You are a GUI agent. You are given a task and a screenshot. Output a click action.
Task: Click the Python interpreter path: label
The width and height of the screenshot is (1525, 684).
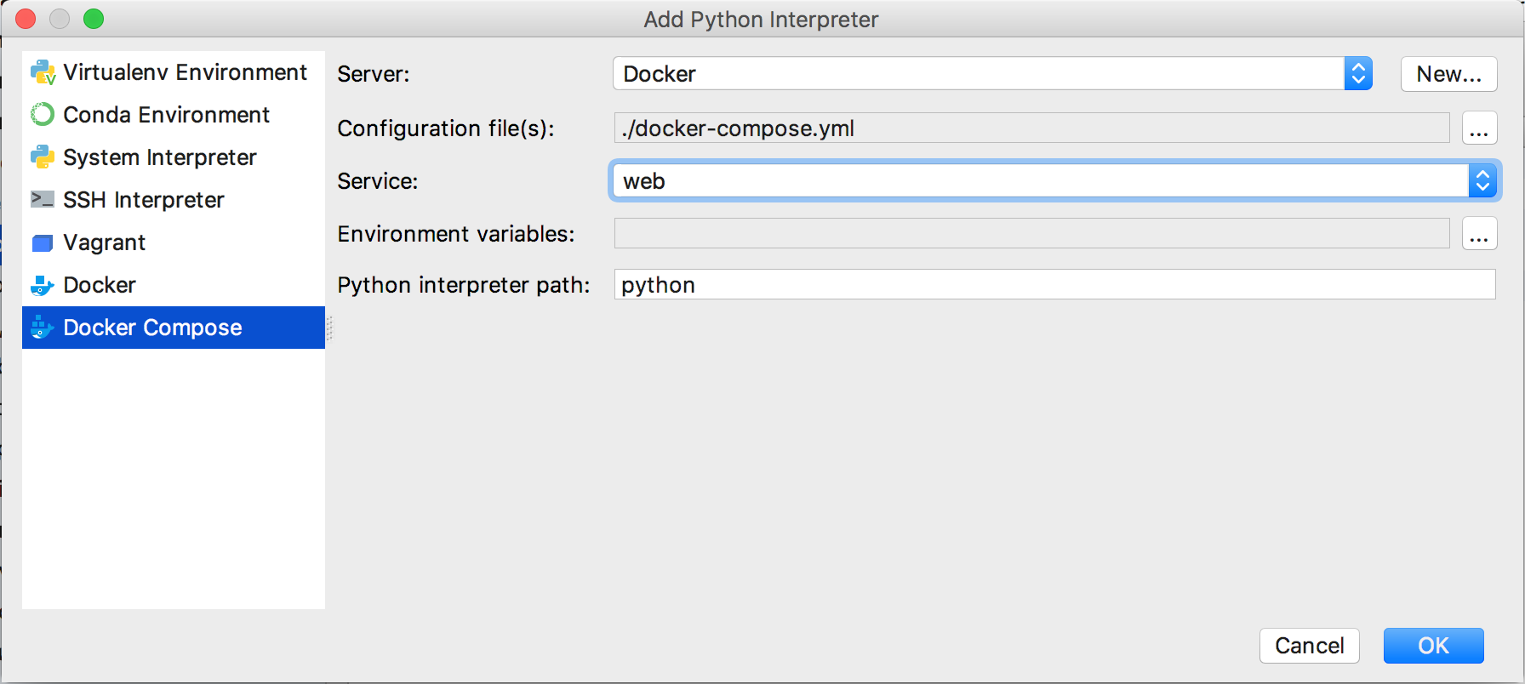[x=463, y=285]
